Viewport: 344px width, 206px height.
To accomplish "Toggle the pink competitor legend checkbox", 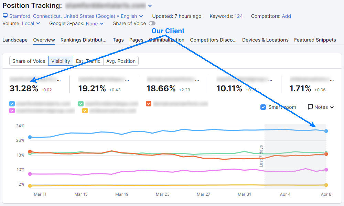I will pyautogui.click(x=12, y=111).
